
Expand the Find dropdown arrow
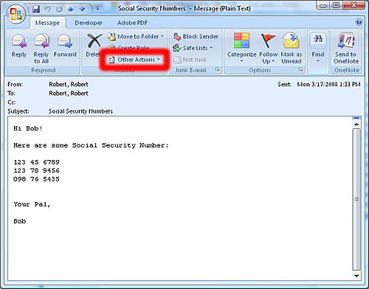(318, 60)
